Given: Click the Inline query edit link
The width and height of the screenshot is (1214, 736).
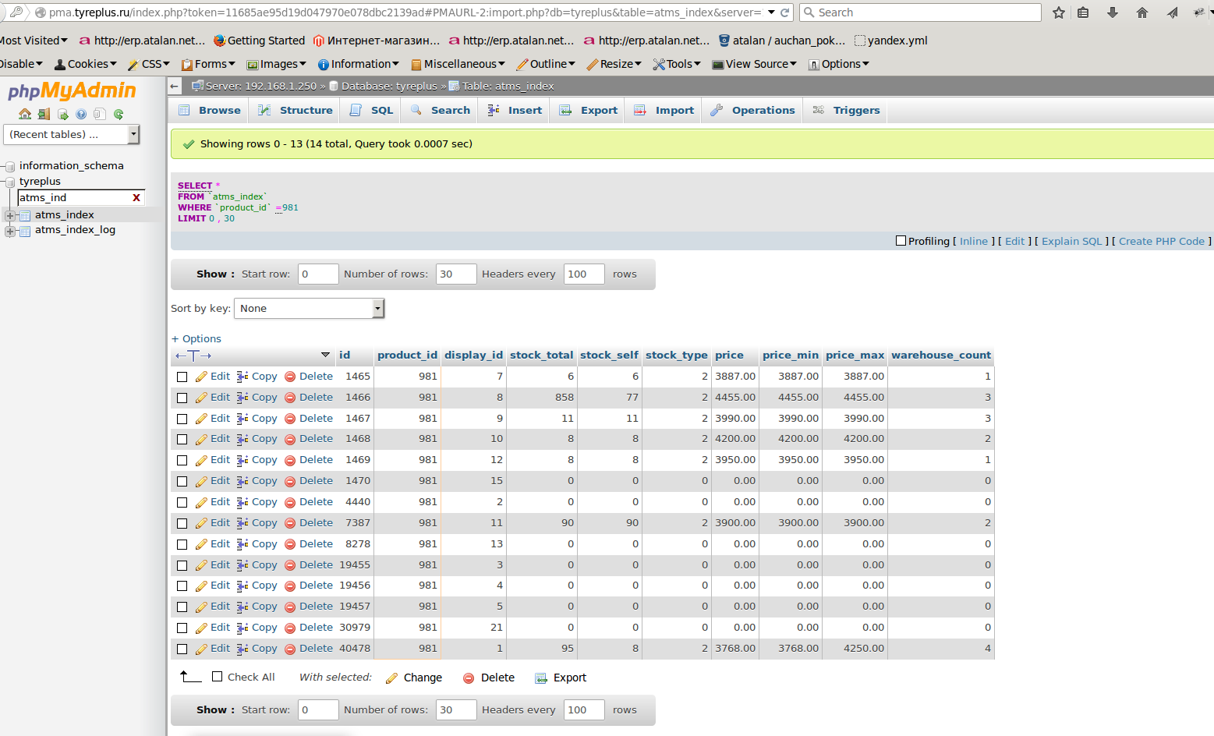Looking at the screenshot, I should pyautogui.click(x=974, y=242).
